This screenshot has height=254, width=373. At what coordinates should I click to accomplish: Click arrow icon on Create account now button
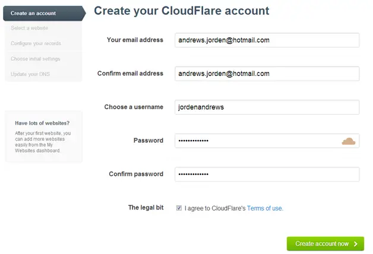(x=356, y=244)
